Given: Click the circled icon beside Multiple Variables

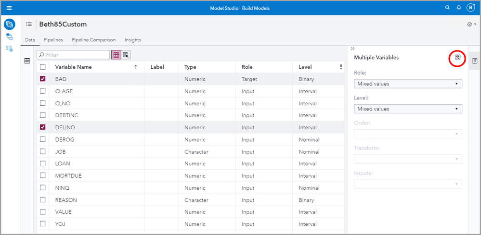Looking at the screenshot, I should coord(457,58).
